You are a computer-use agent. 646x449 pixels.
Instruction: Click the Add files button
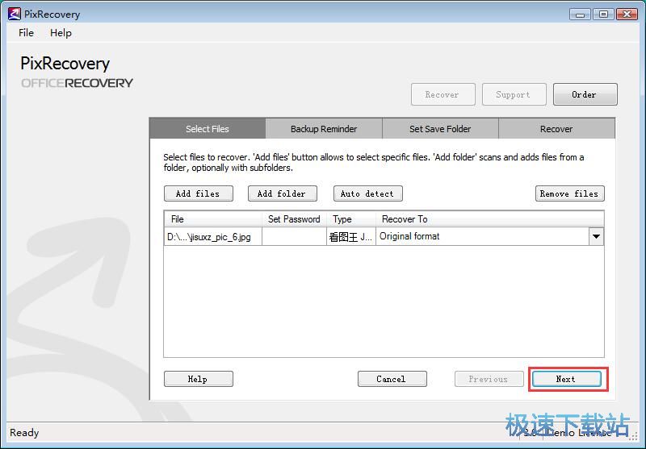pyautogui.click(x=199, y=193)
